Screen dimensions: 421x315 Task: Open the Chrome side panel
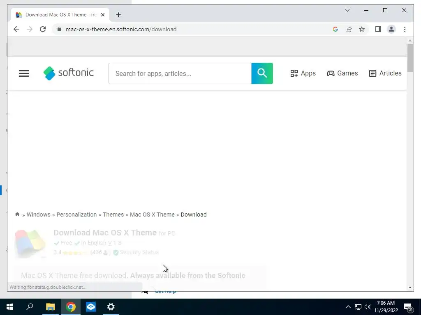point(378,29)
